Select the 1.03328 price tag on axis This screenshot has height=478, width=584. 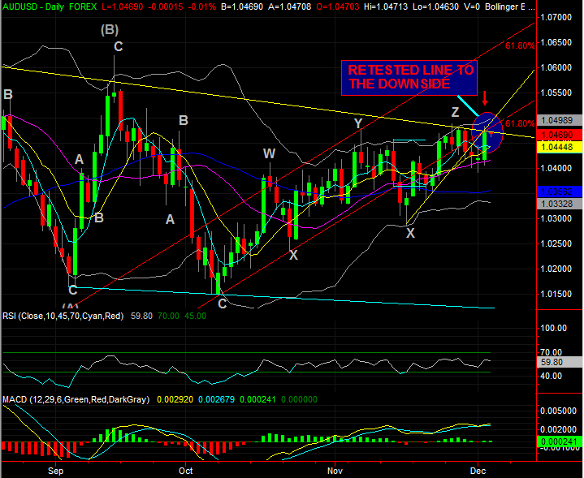click(x=560, y=203)
